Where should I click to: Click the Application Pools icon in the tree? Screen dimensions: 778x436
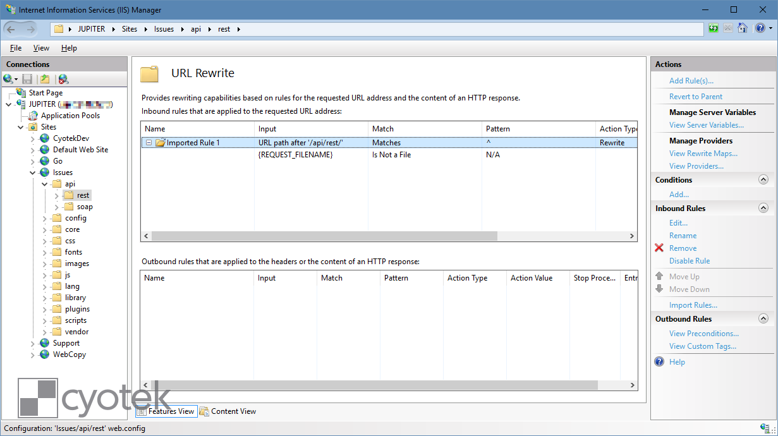point(33,116)
